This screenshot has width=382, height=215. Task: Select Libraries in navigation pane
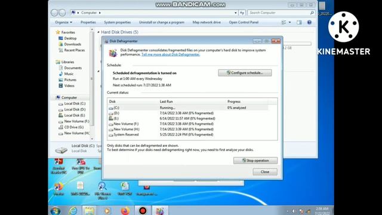tap(67, 62)
